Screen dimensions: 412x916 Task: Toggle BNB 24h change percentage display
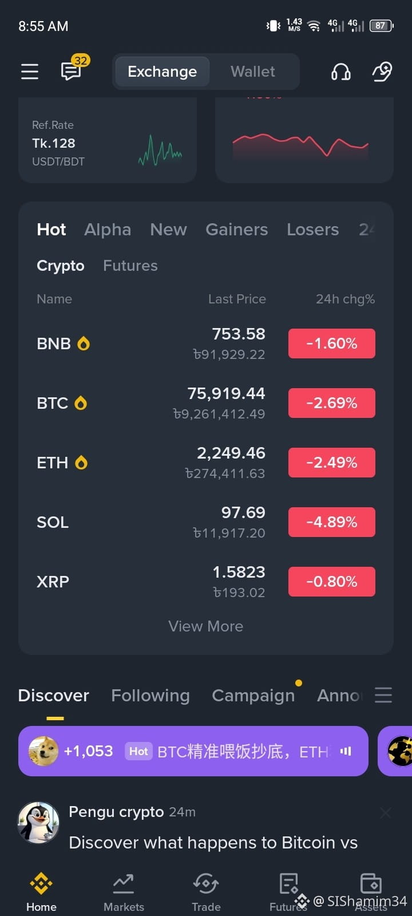click(x=332, y=343)
